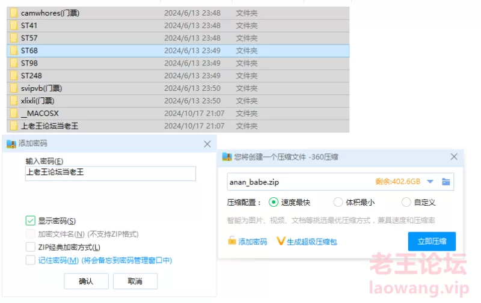Select the svipvb(门票) folder name
The height and width of the screenshot is (303, 481).
tap(41, 88)
